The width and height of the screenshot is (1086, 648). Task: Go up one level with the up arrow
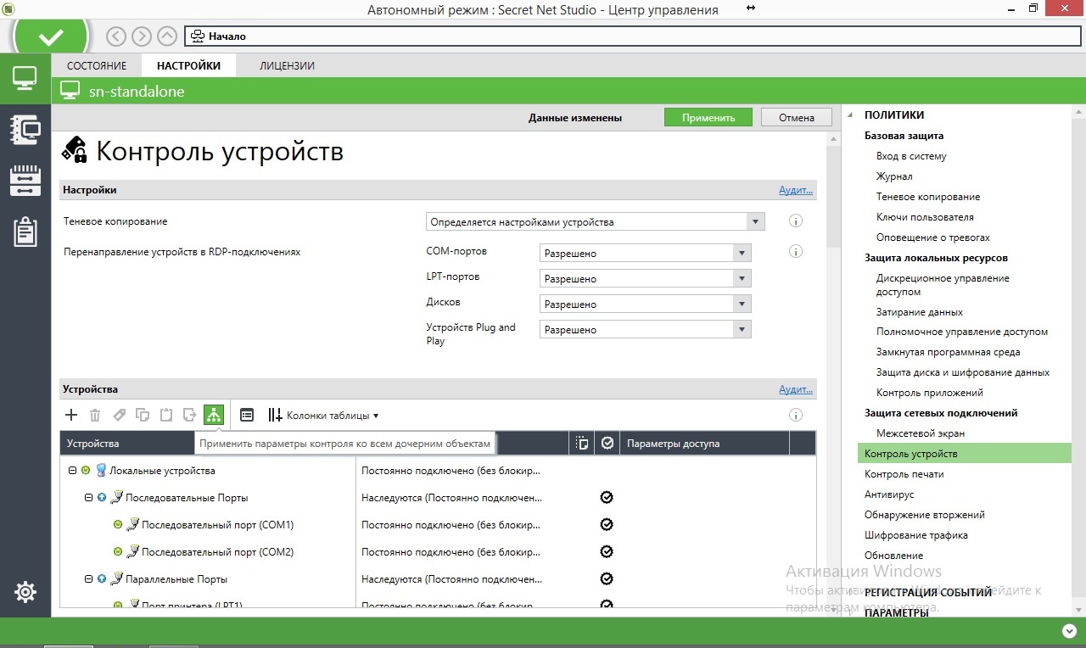(167, 36)
